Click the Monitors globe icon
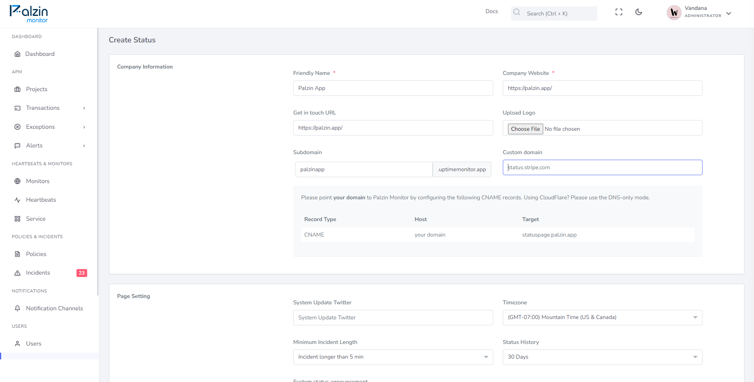This screenshot has width=754, height=382. pos(17,181)
